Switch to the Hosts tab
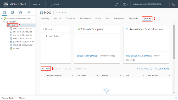 pos(98,18)
